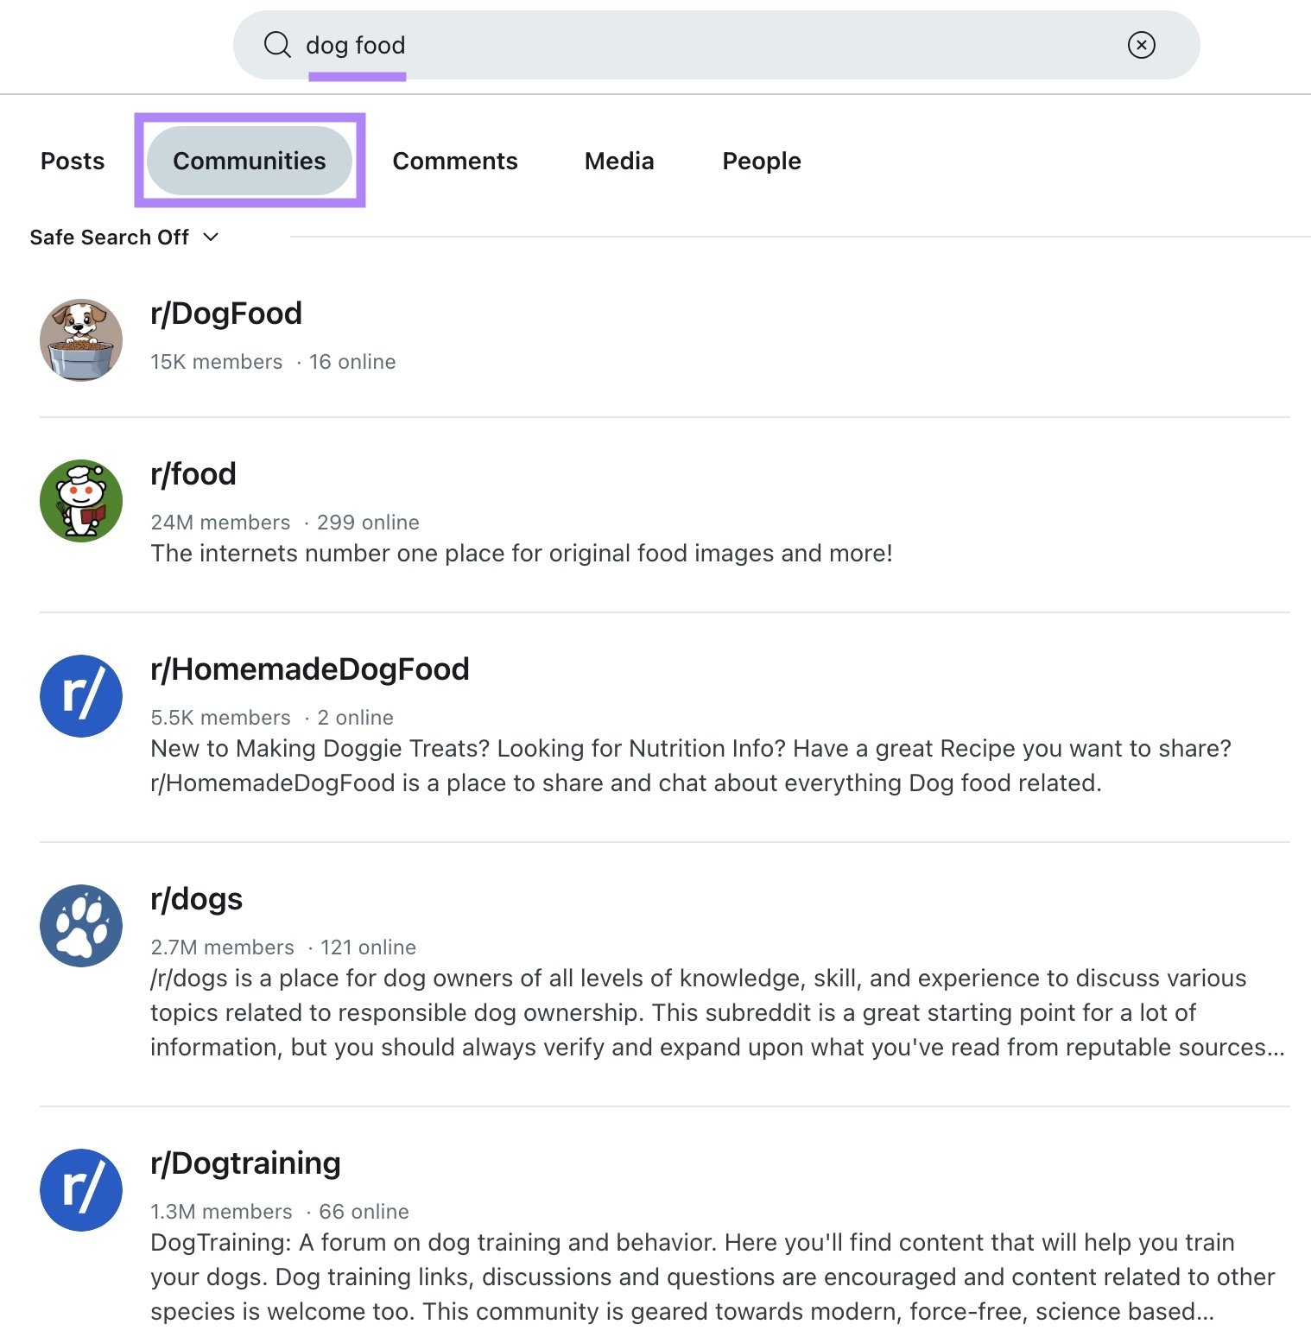
Task: Open the r/dogs community
Action: 196,898
